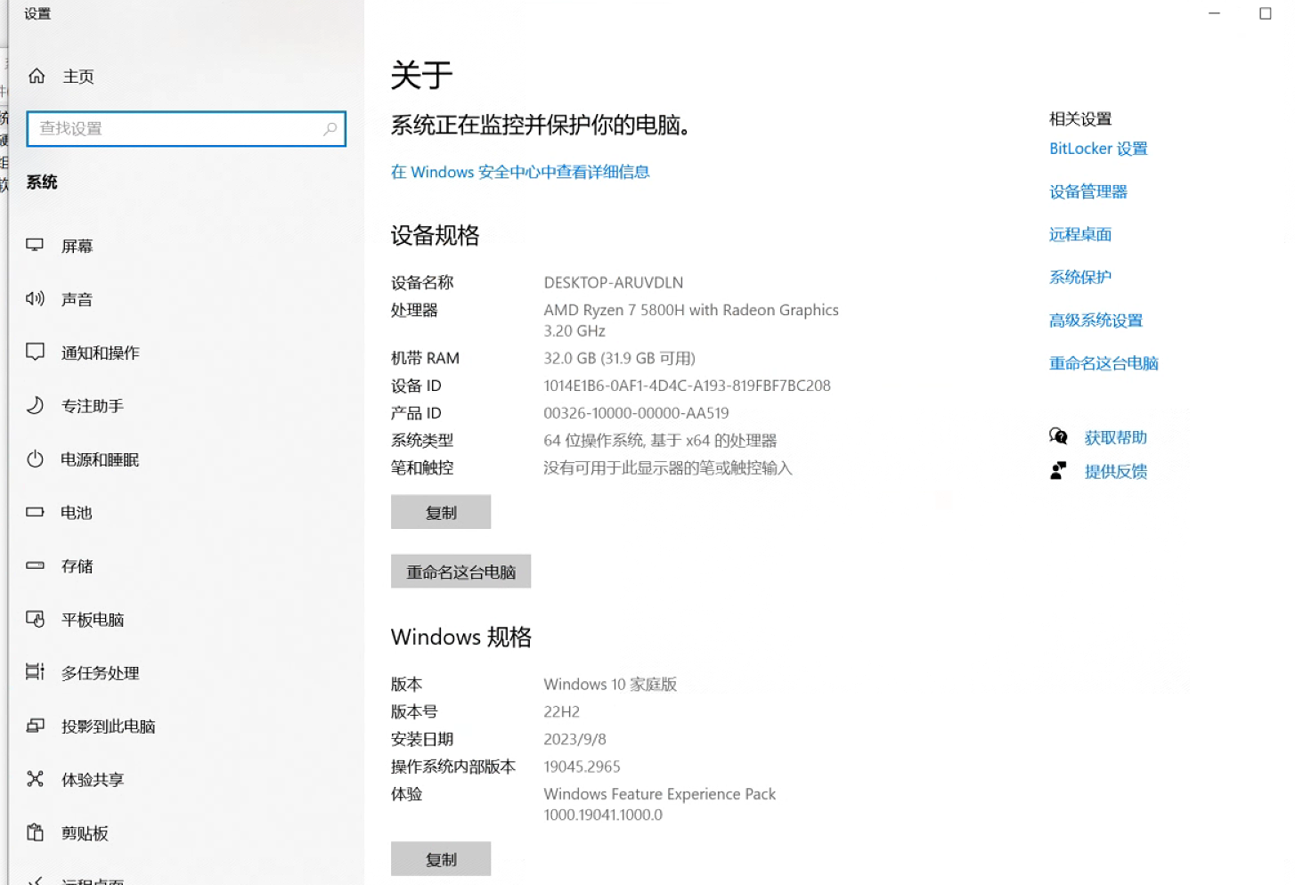Click Windows 10 家庭版 edition text

[x=610, y=684]
